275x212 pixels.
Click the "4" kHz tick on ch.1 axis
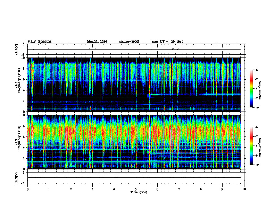coord(24,90)
